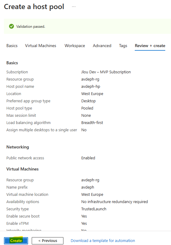Screen dimensions: 171x245
Task: Open the Virtual Machines tab
Action: [40, 46]
